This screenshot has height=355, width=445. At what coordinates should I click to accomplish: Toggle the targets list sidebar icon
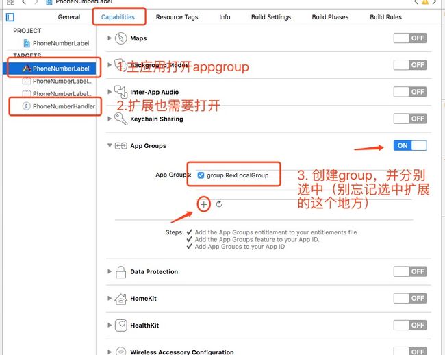click(10, 17)
